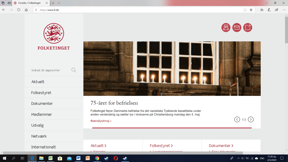
Task: Refresh the page in the browser
Action: pyautogui.click(x=19, y=10)
